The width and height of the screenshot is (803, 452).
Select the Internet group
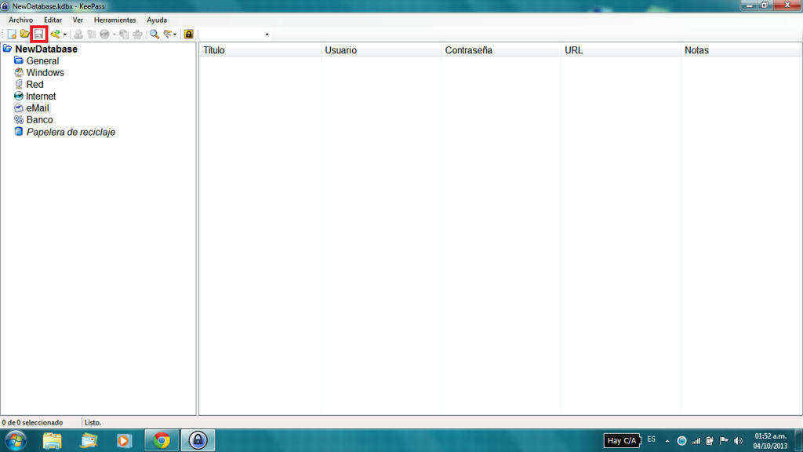tap(41, 97)
